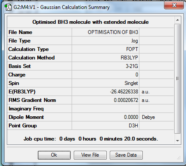
Task: Click the 'Debye' unit cell
Action: click(x=148, y=117)
